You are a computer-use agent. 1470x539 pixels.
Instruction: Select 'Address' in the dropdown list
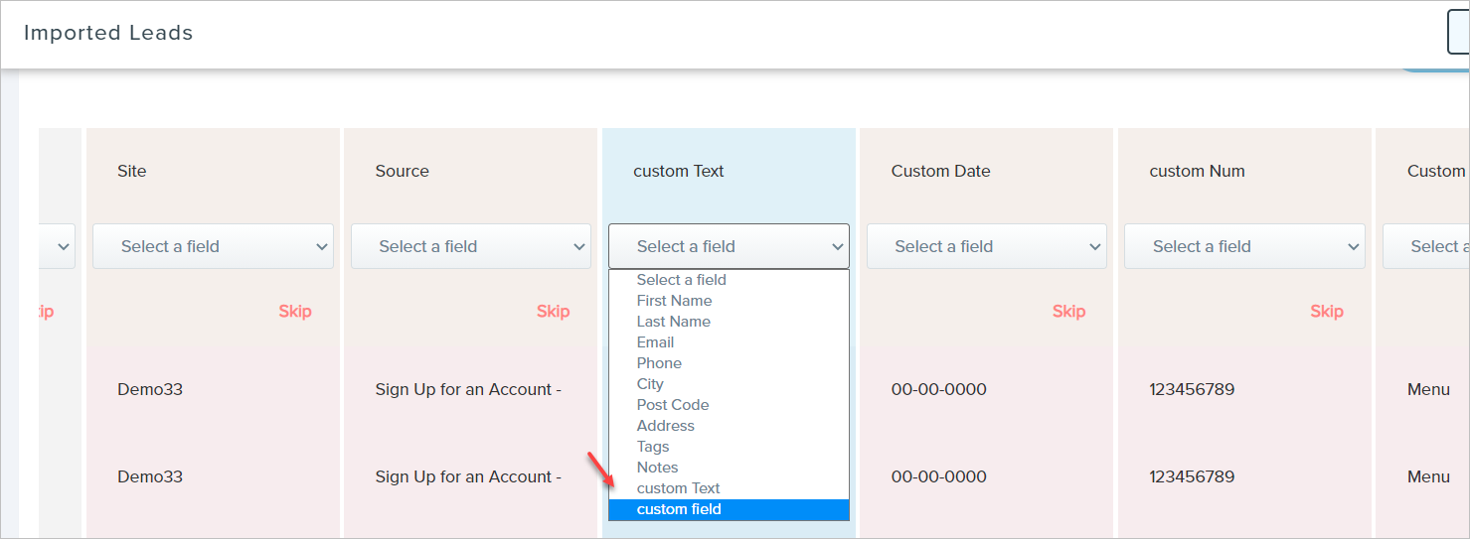pos(665,426)
